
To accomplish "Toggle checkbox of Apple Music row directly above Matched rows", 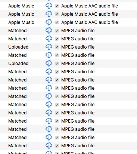I will pos(57,22).
